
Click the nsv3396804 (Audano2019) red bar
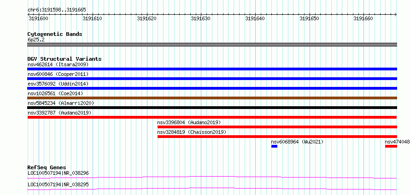tap(277, 127)
